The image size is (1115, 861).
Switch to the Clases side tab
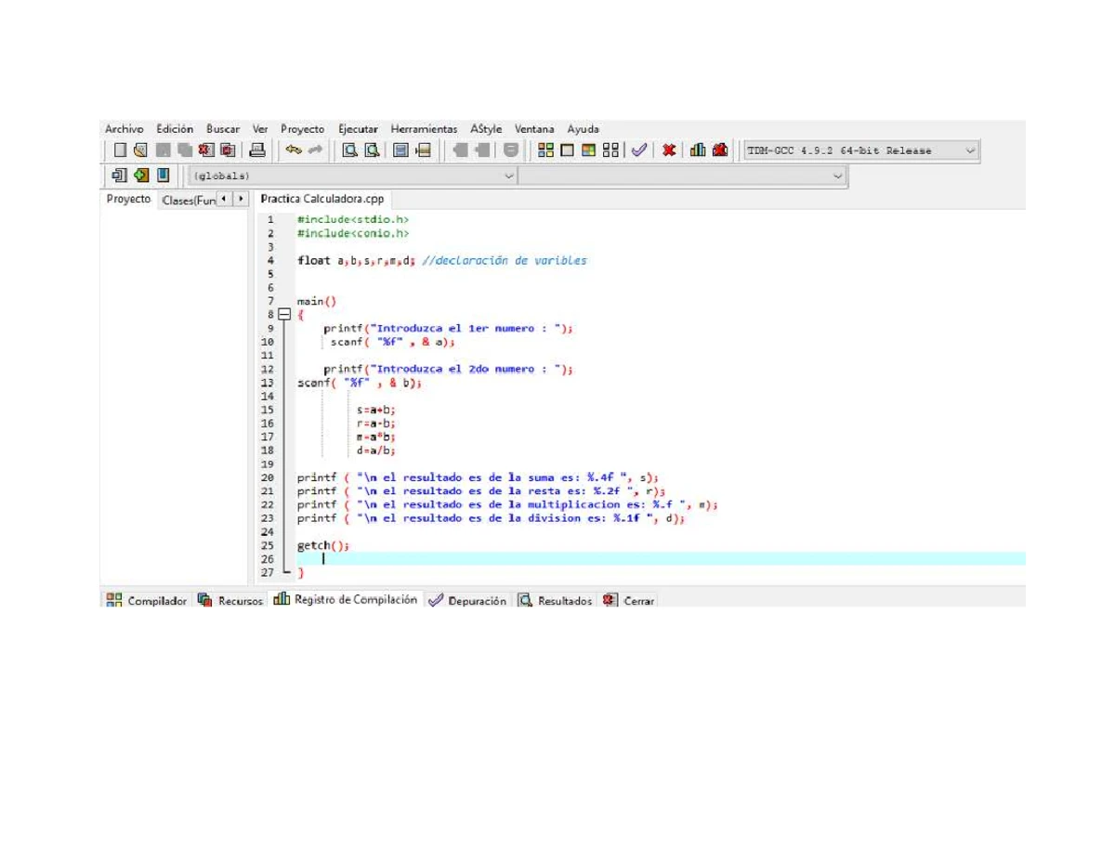pos(188,200)
